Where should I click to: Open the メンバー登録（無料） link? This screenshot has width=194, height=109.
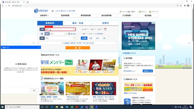pyautogui.click(x=127, y=12)
